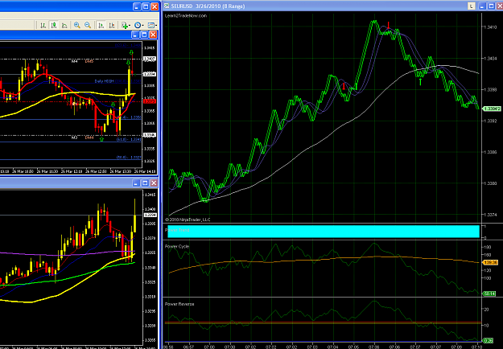Toggle auto scroll to latest bar
The width and height of the screenshot is (503, 349).
tap(101, 25)
